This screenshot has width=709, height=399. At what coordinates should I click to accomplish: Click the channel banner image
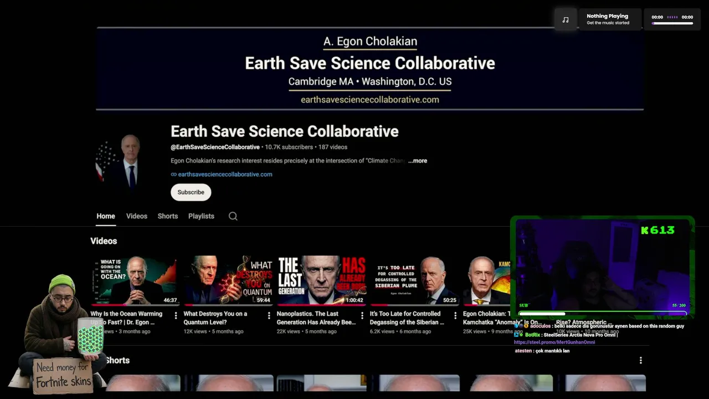tap(370, 69)
